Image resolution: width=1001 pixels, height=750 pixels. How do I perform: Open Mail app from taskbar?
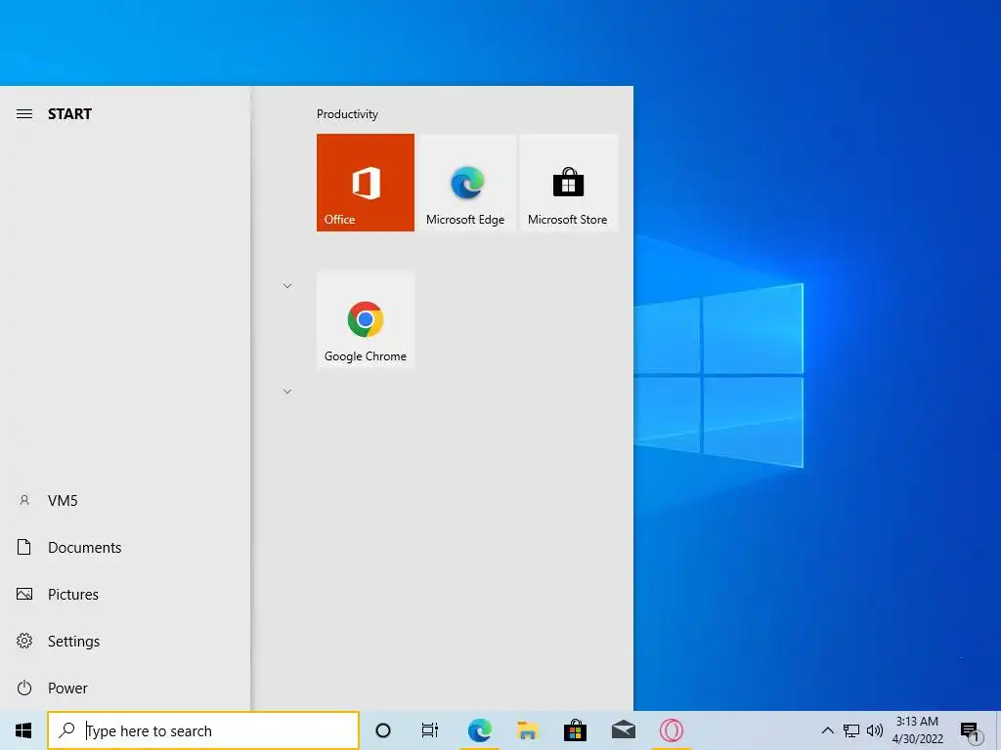coord(623,730)
